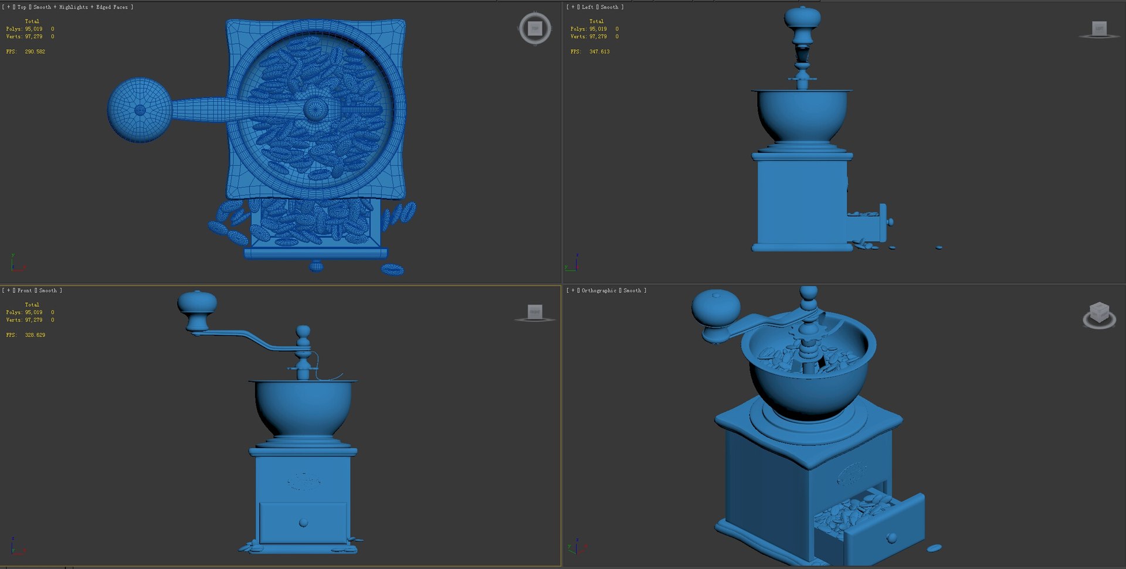Screen dimensions: 1126x569
Task: Open the [+] general menu of Left viewport
Action: coord(573,7)
